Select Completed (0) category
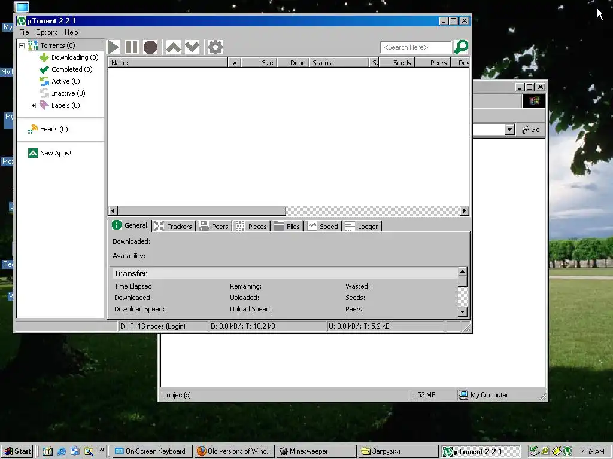Image resolution: width=613 pixels, height=459 pixels. coord(66,69)
